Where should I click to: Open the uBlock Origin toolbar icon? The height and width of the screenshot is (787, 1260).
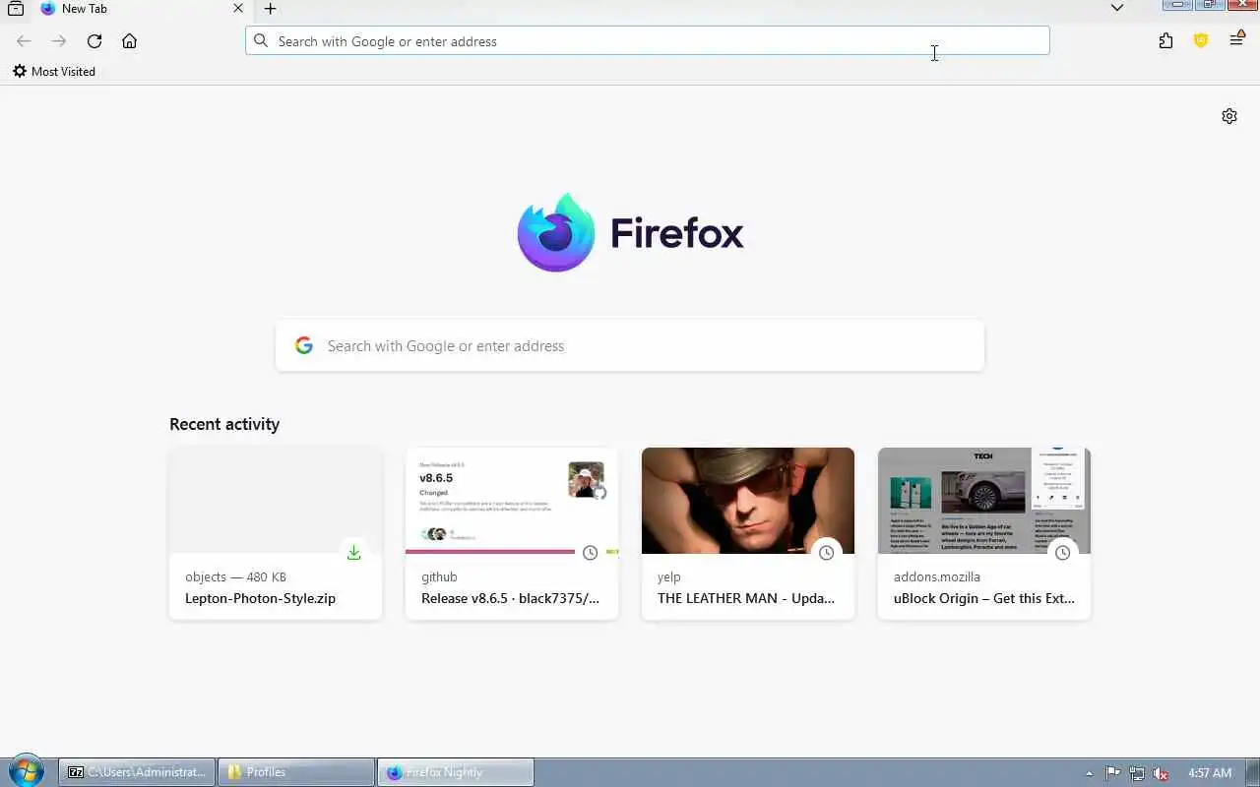(1201, 41)
